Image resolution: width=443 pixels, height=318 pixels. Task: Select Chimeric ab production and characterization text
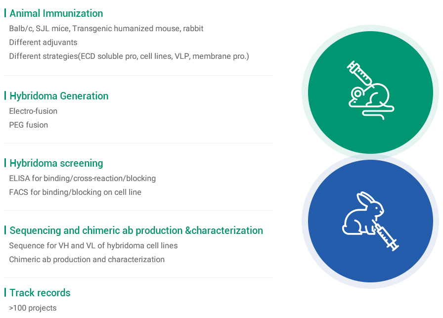tap(87, 260)
